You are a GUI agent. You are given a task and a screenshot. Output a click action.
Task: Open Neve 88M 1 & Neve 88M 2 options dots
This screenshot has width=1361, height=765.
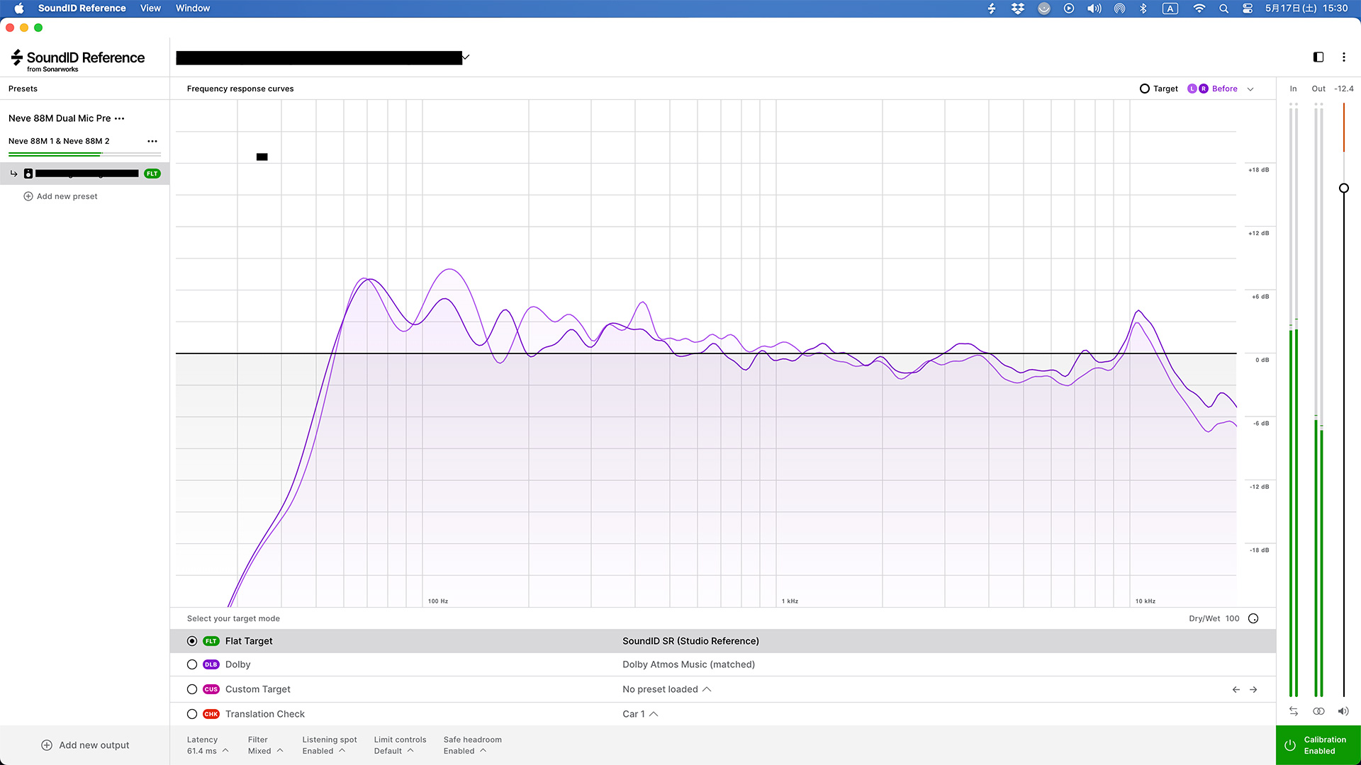tap(152, 141)
